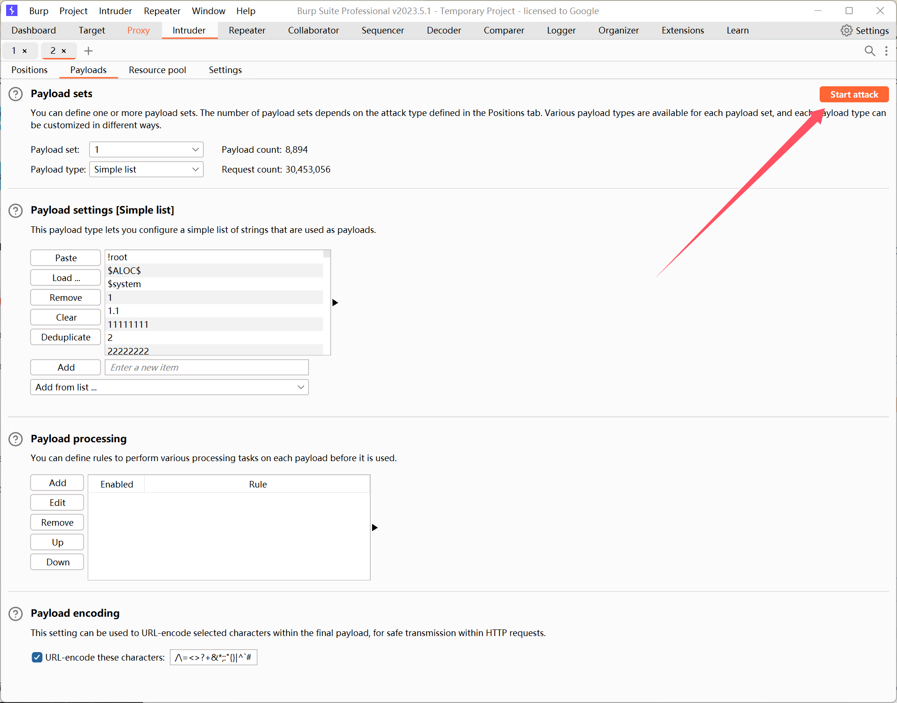Switch to the Dashboard tab
This screenshot has width=897, height=703.
coord(33,30)
